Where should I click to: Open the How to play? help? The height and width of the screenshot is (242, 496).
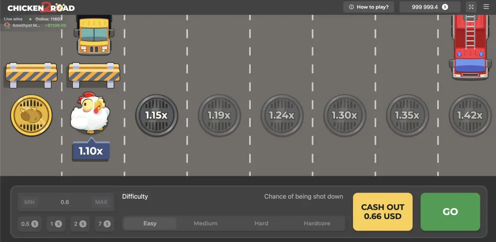coord(368,7)
